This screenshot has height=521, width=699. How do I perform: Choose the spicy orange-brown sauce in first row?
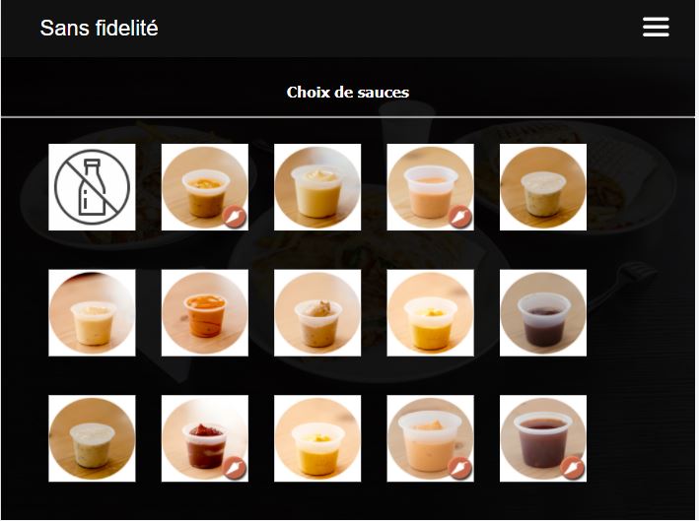[205, 187]
